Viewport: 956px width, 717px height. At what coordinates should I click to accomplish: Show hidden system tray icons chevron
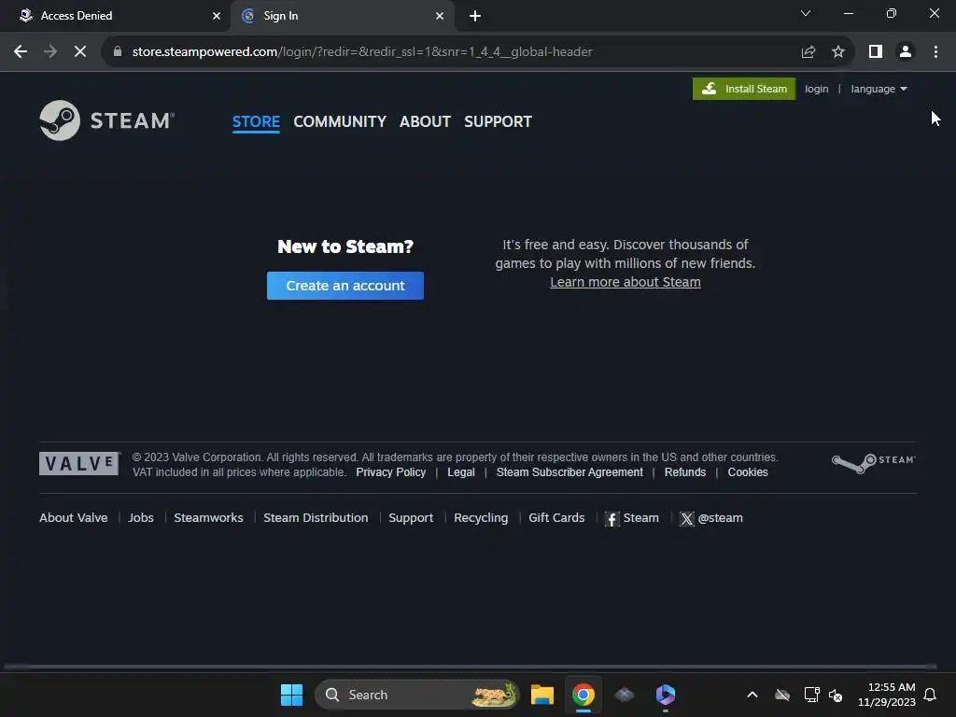click(x=752, y=695)
